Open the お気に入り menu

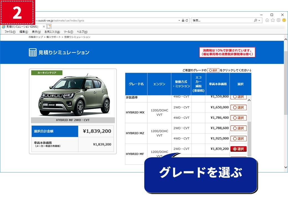(52, 32)
